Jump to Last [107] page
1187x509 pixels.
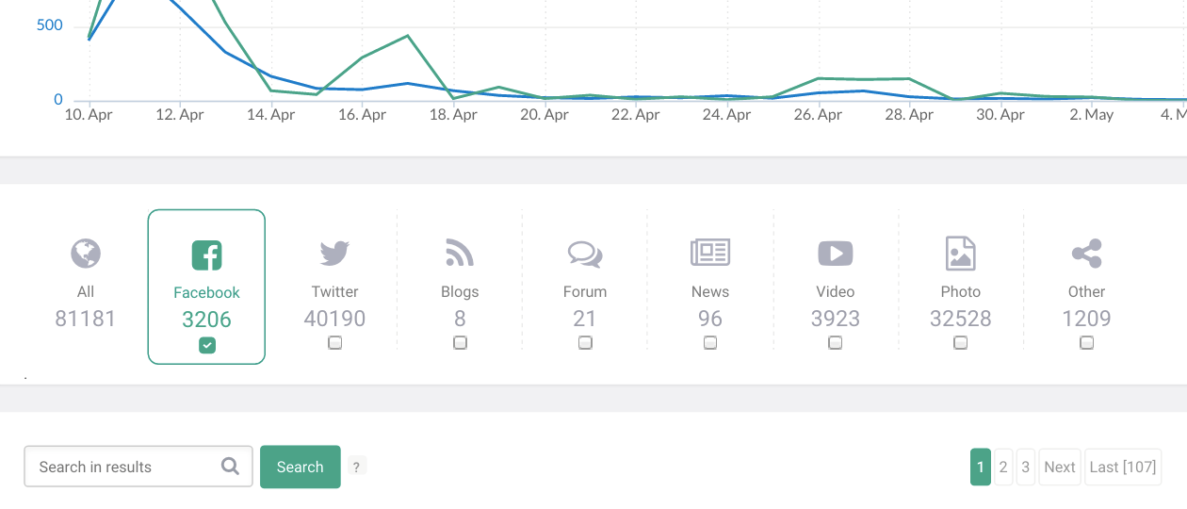(1123, 467)
